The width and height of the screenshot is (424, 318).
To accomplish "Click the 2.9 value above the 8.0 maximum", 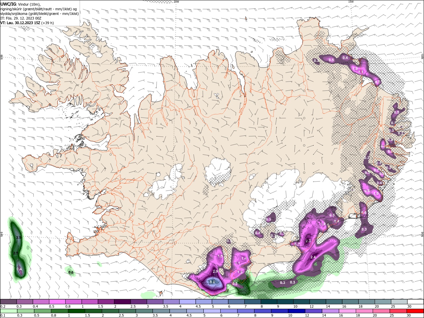I will (215, 271).
